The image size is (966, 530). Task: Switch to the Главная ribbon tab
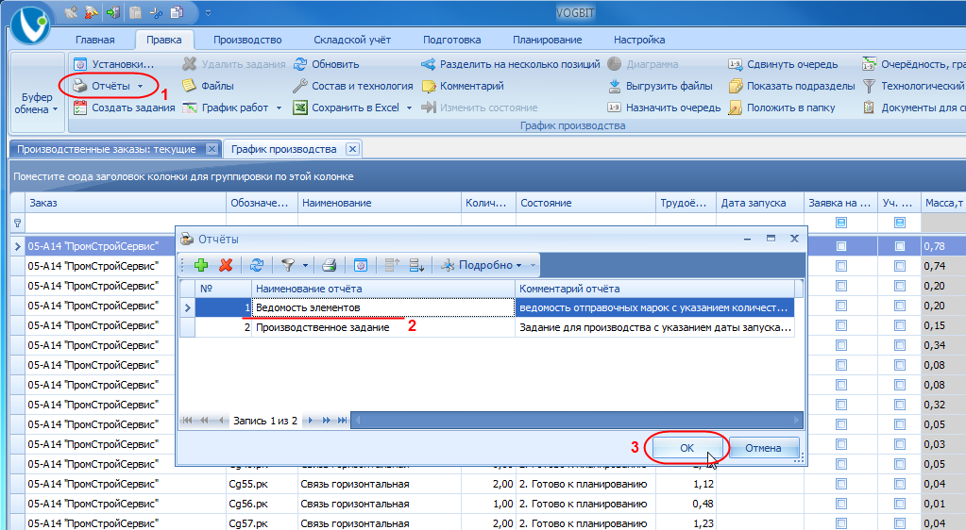coord(94,40)
